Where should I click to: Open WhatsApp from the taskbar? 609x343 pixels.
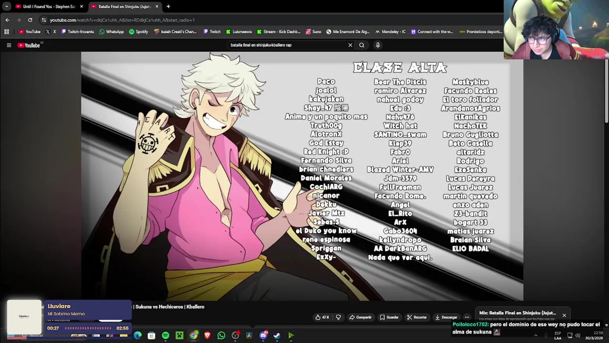(x=221, y=335)
